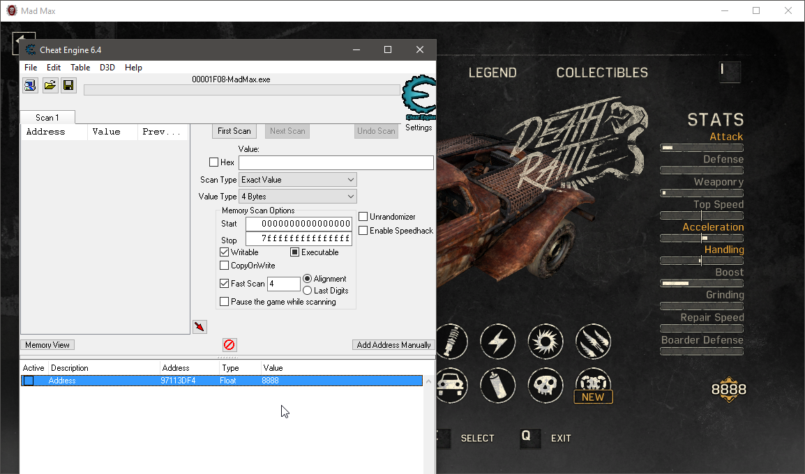Select the upgrade icon marked NEW
Viewport: 805px width, 474px height.
(593, 385)
